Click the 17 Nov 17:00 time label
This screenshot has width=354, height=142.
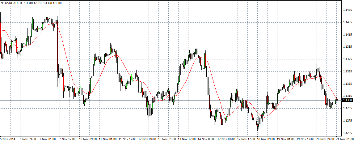pos(246,139)
